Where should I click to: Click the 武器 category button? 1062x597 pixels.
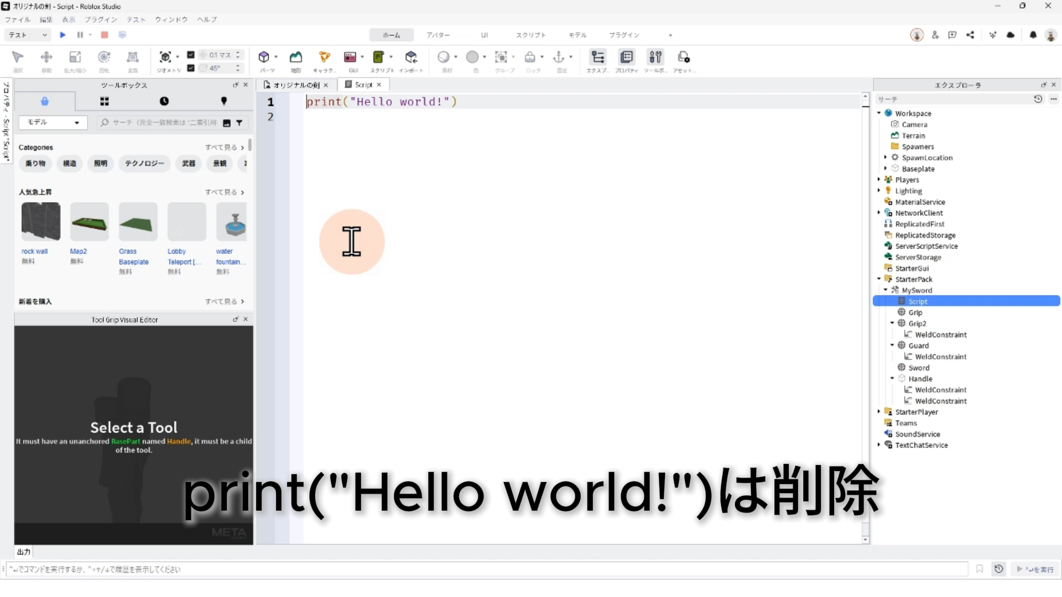coord(189,164)
